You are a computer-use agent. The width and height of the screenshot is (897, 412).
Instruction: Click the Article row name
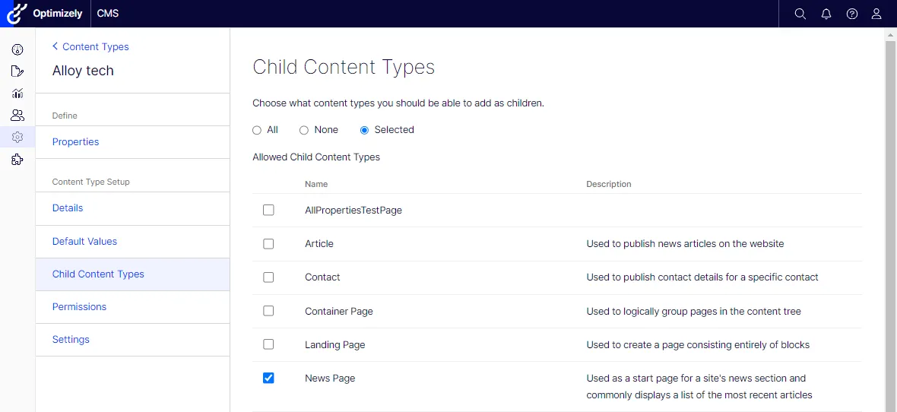pos(319,244)
